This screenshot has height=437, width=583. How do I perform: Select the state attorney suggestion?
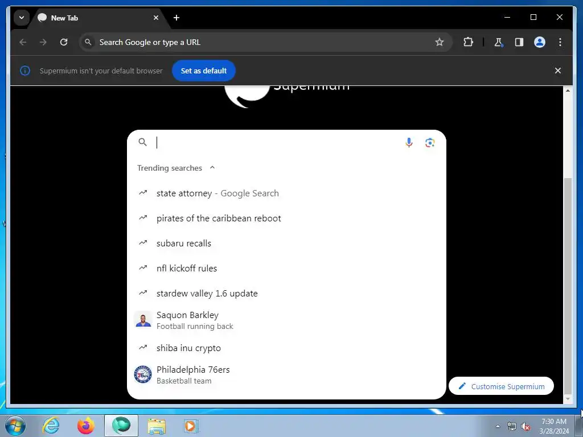point(286,193)
